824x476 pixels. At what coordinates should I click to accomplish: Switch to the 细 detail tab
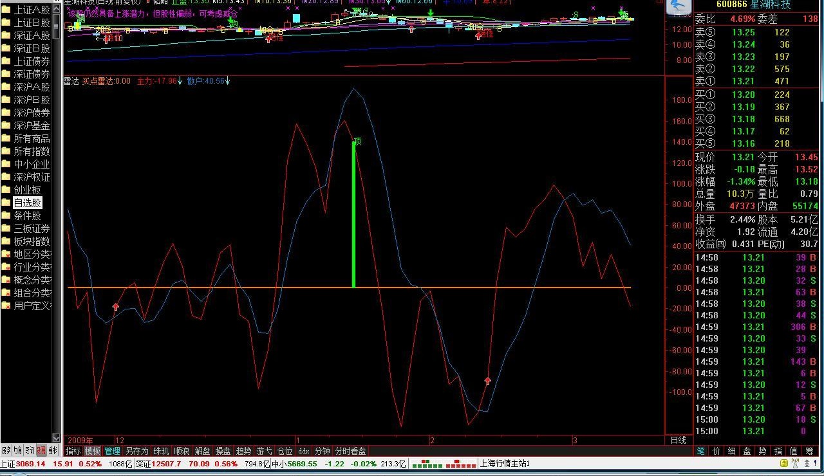coord(732,452)
